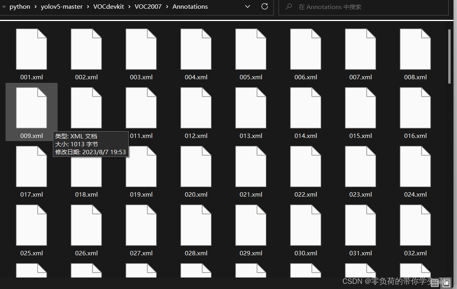Expand chevron after VOC2007 in breadcrumb

coord(167,7)
